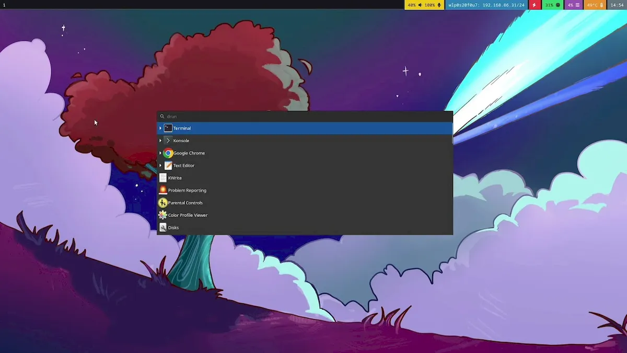Click the KWrite app icon

pyautogui.click(x=162, y=178)
